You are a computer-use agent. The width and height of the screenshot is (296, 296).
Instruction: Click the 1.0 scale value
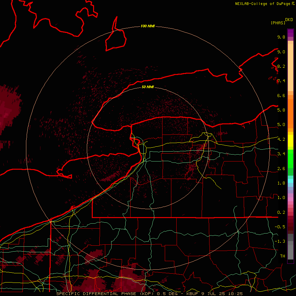tap(281, 197)
